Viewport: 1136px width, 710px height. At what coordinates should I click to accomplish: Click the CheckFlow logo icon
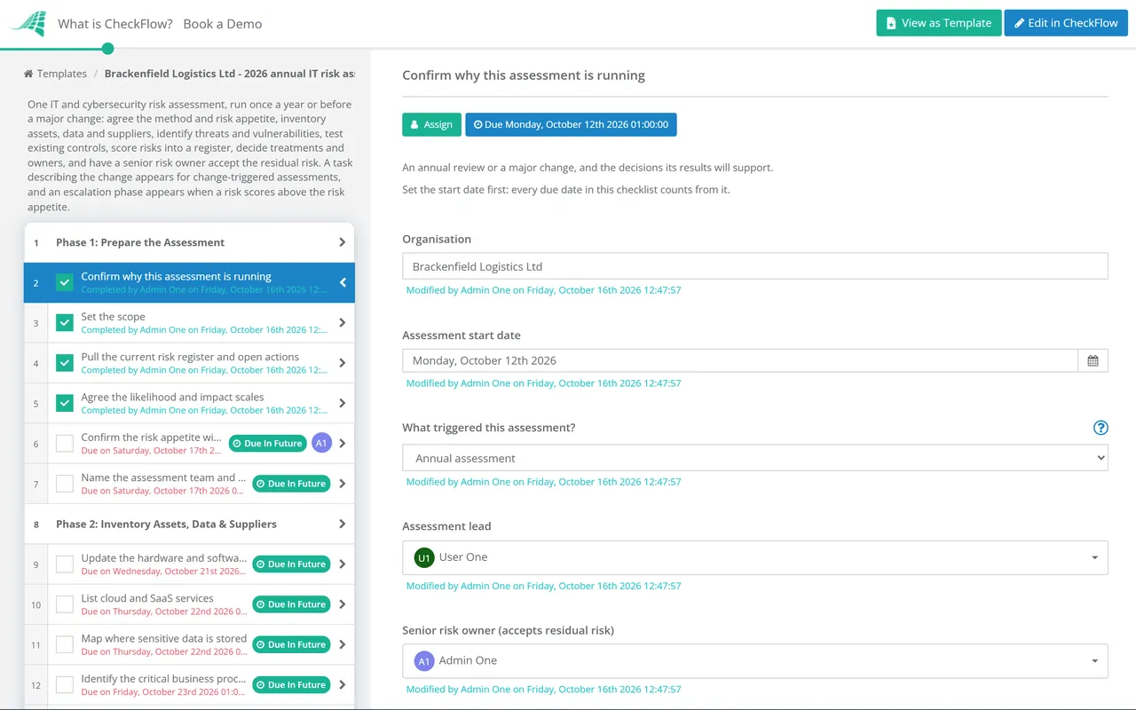(x=28, y=23)
